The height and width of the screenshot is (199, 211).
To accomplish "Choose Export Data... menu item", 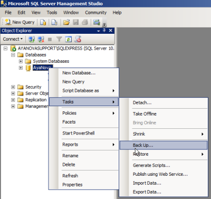I will (x=164, y=192).
